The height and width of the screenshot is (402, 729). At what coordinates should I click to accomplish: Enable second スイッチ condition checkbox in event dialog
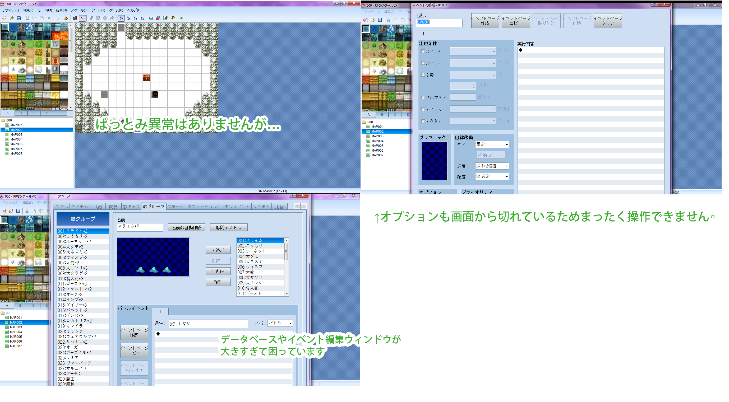click(423, 63)
